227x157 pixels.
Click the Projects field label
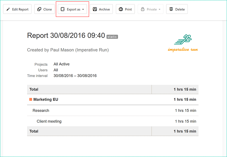[x=41, y=64]
